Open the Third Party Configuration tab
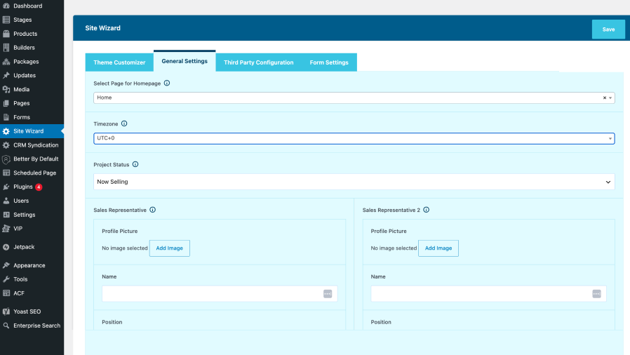Screen dimensions: 630x355 [258, 62]
